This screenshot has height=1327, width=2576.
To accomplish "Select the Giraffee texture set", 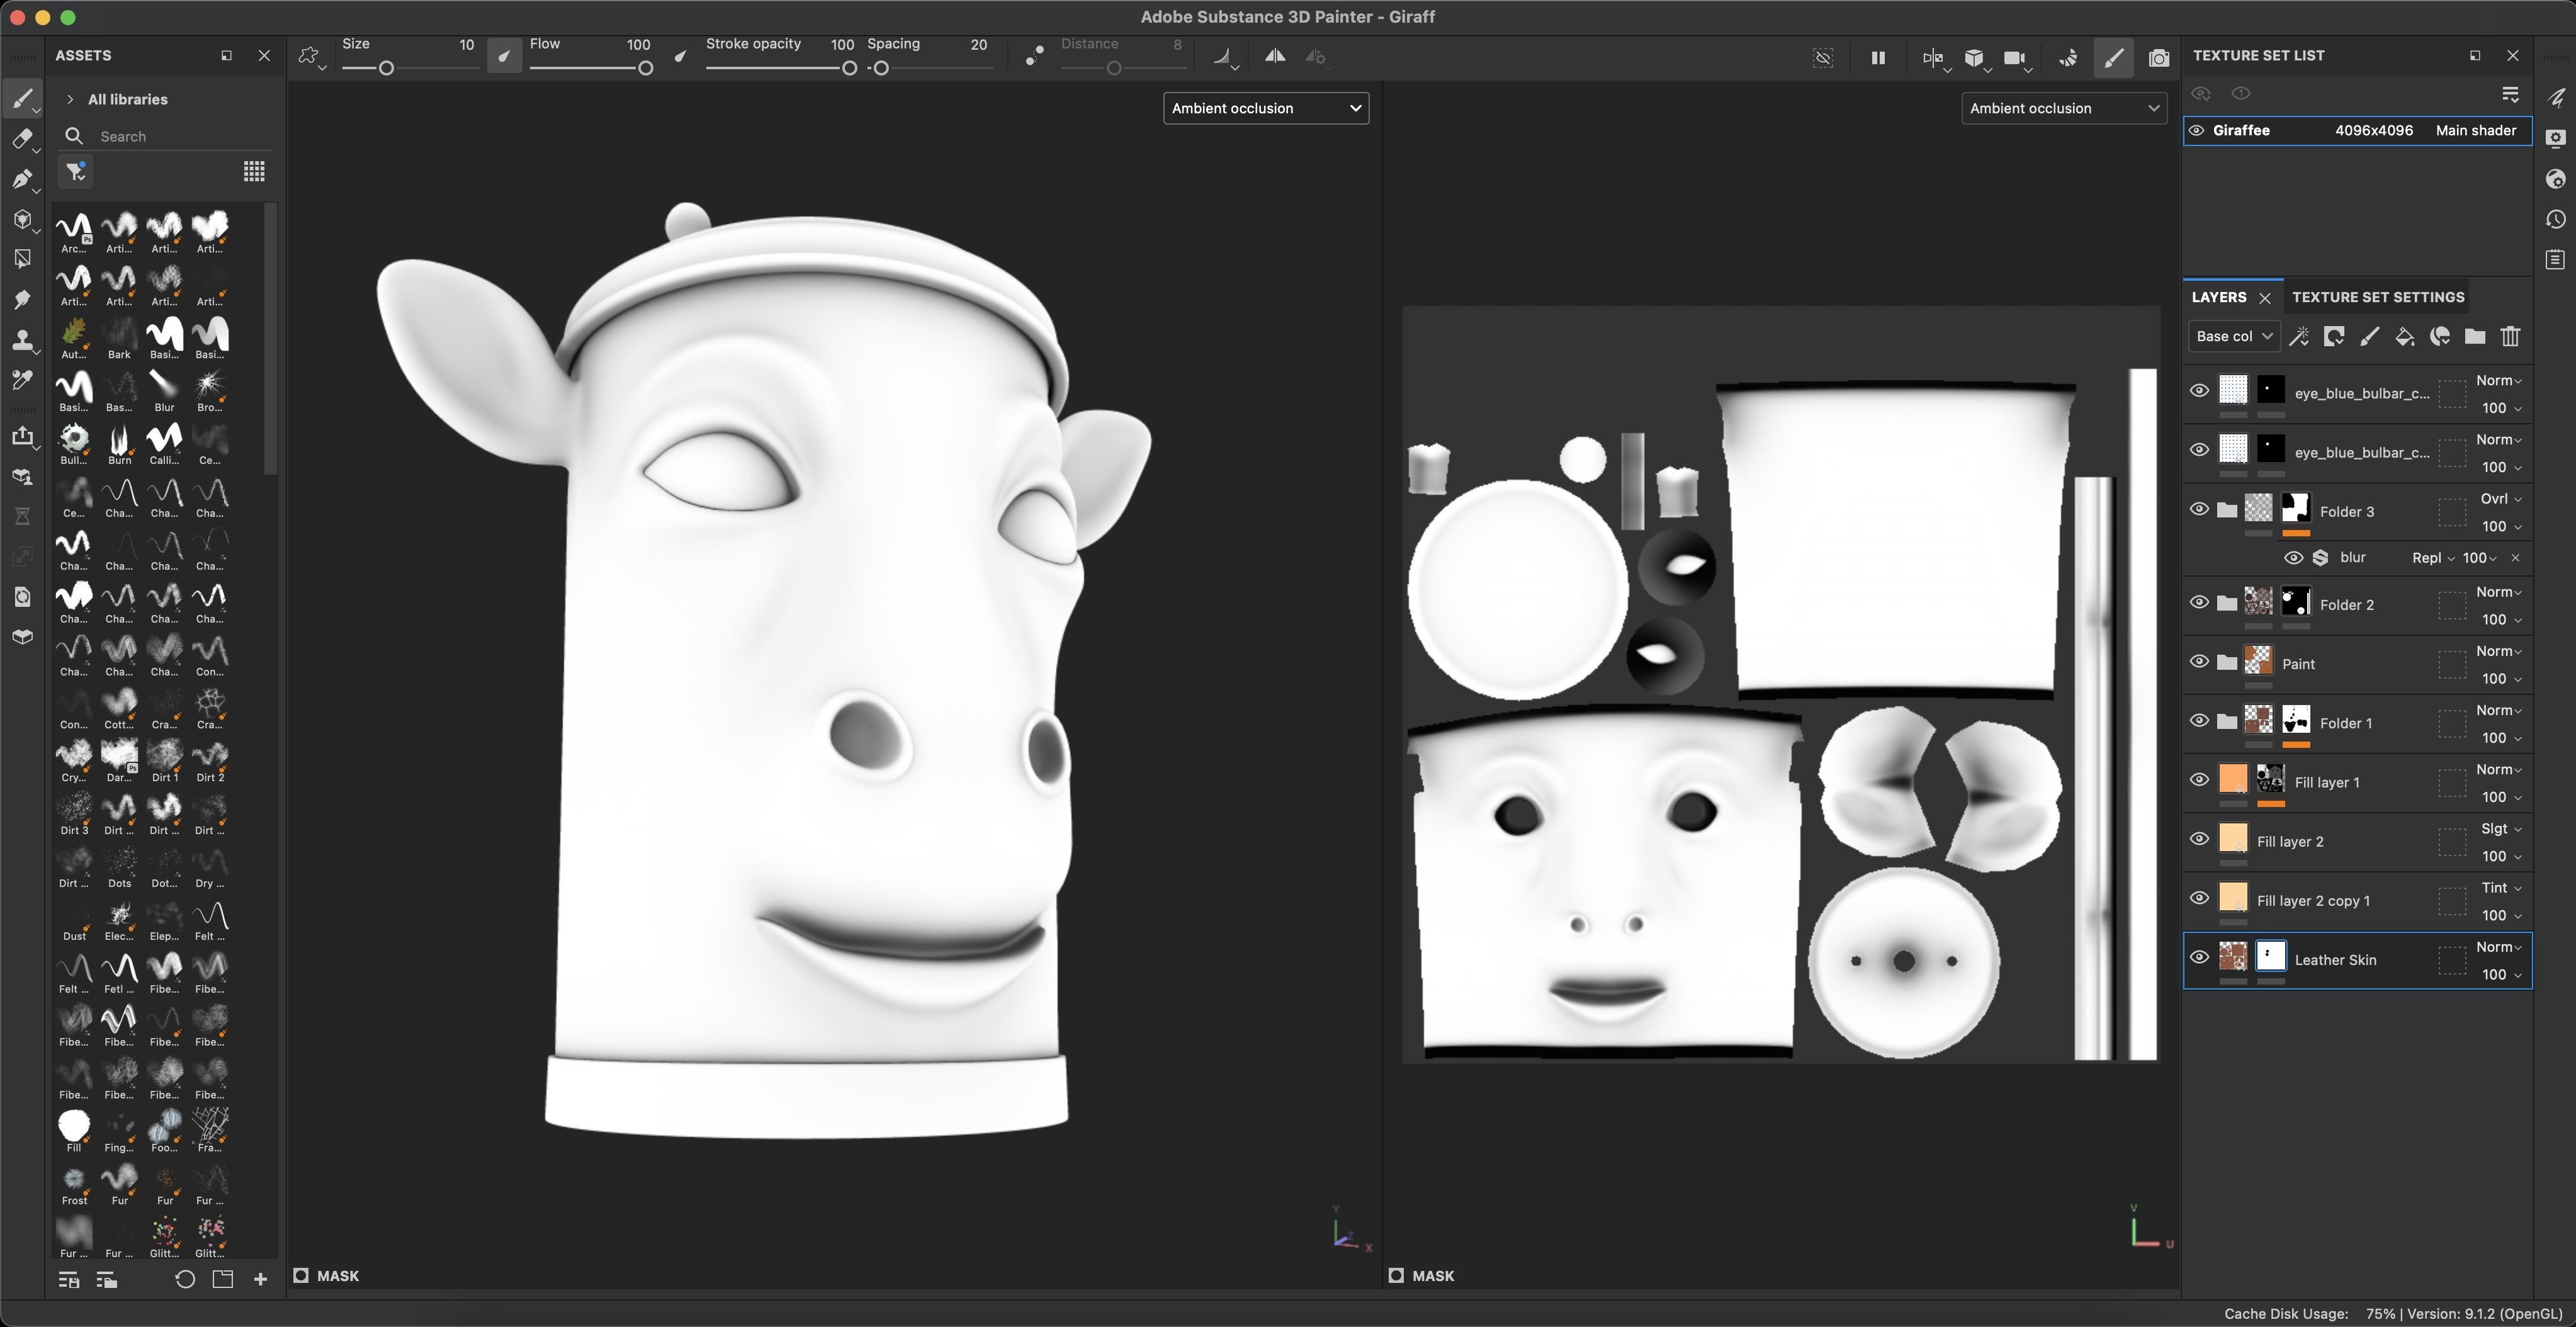I will pyautogui.click(x=2240, y=131).
